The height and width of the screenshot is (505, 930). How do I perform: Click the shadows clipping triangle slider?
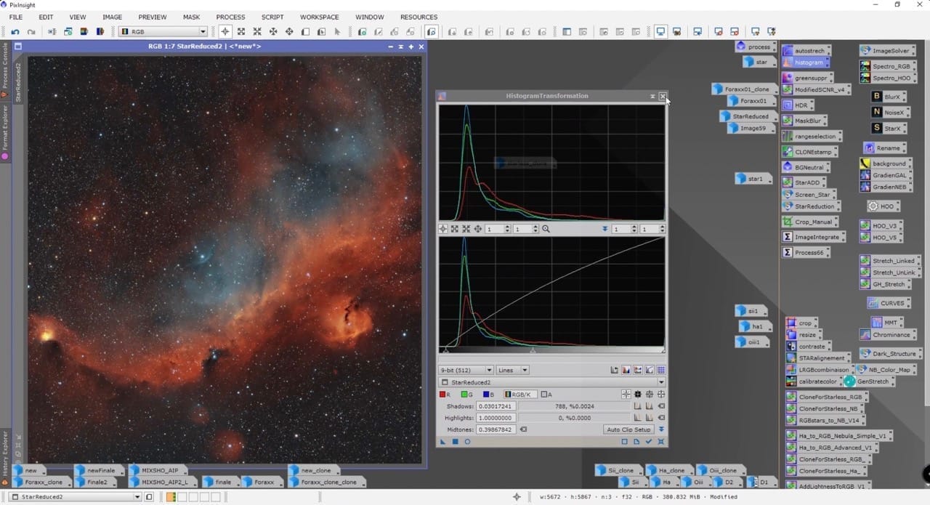(445, 351)
